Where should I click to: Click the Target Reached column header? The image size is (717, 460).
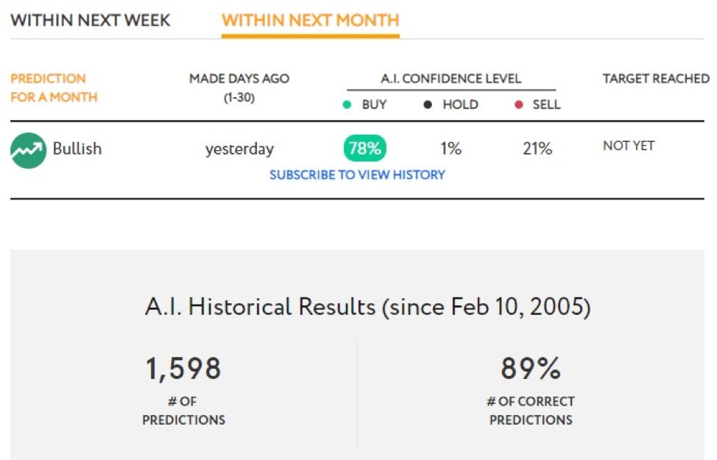click(x=656, y=79)
